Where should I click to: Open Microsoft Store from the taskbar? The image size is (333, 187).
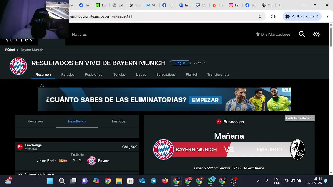130,181
